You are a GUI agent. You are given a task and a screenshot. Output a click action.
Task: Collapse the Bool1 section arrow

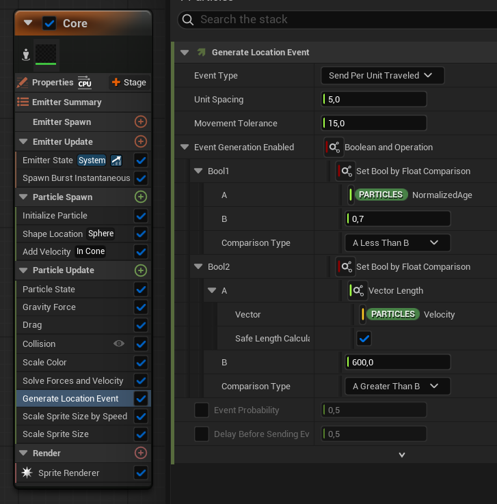pos(198,171)
